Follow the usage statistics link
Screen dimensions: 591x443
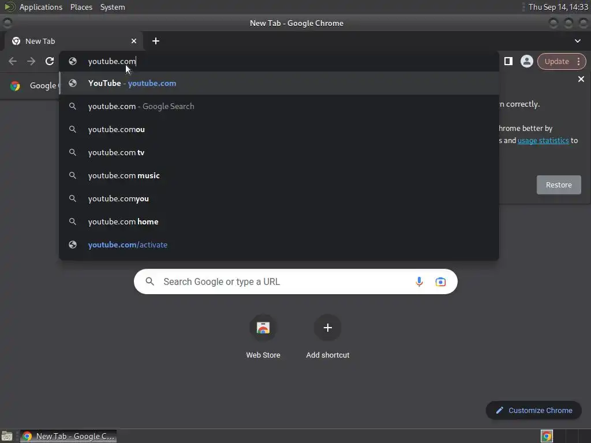pos(543,141)
